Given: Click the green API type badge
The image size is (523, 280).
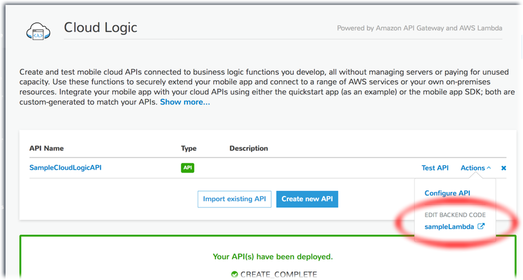Looking at the screenshot, I should [187, 167].
